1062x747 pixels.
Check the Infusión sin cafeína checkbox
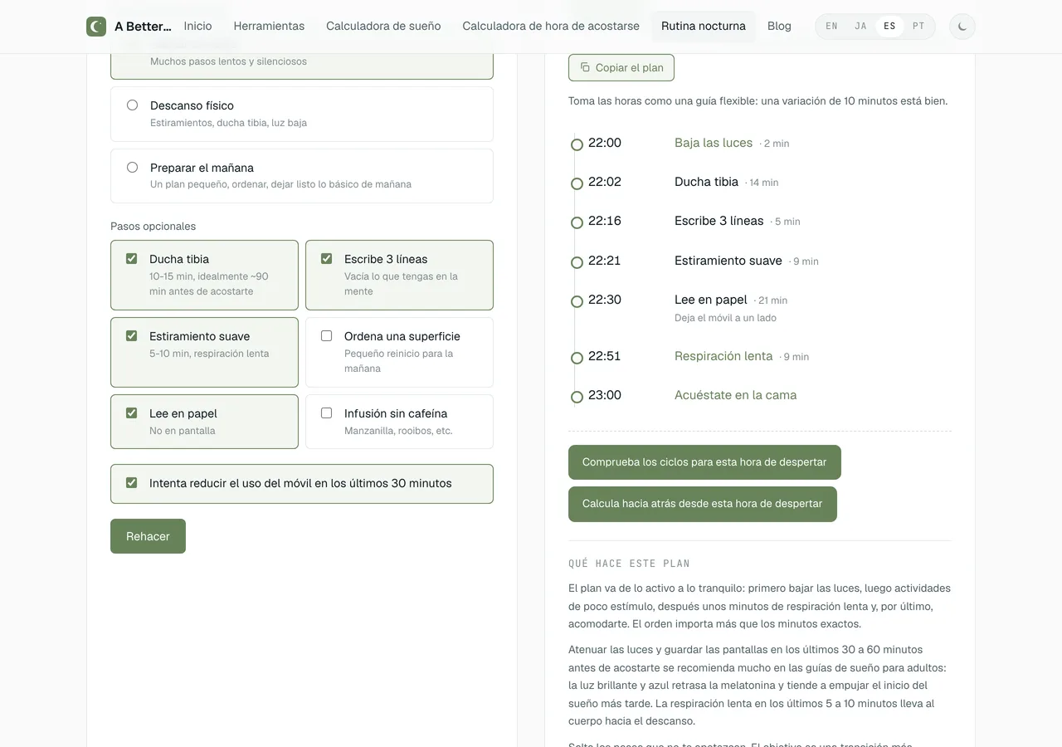click(x=326, y=413)
